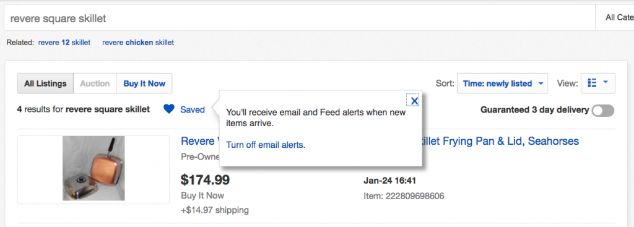Toggle Guaranteed 3 day delivery switch

coord(603,110)
